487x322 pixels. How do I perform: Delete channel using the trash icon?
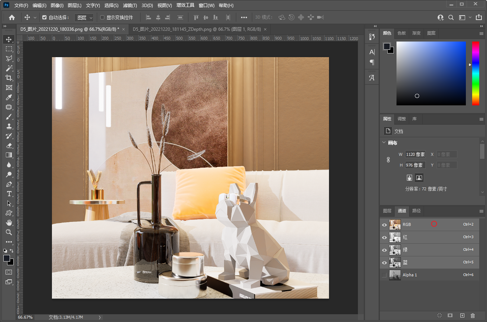tap(473, 315)
